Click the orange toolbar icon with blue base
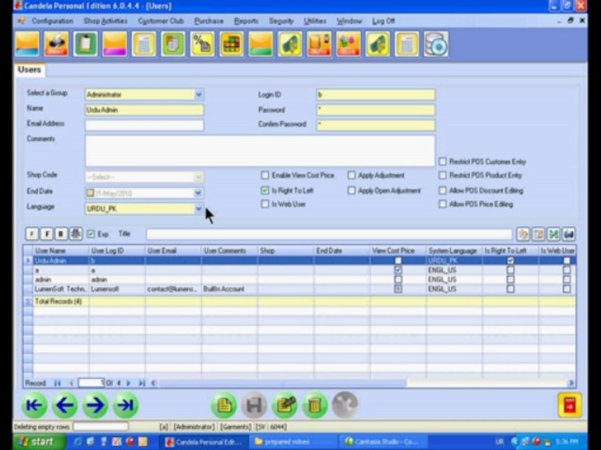 tap(27, 44)
